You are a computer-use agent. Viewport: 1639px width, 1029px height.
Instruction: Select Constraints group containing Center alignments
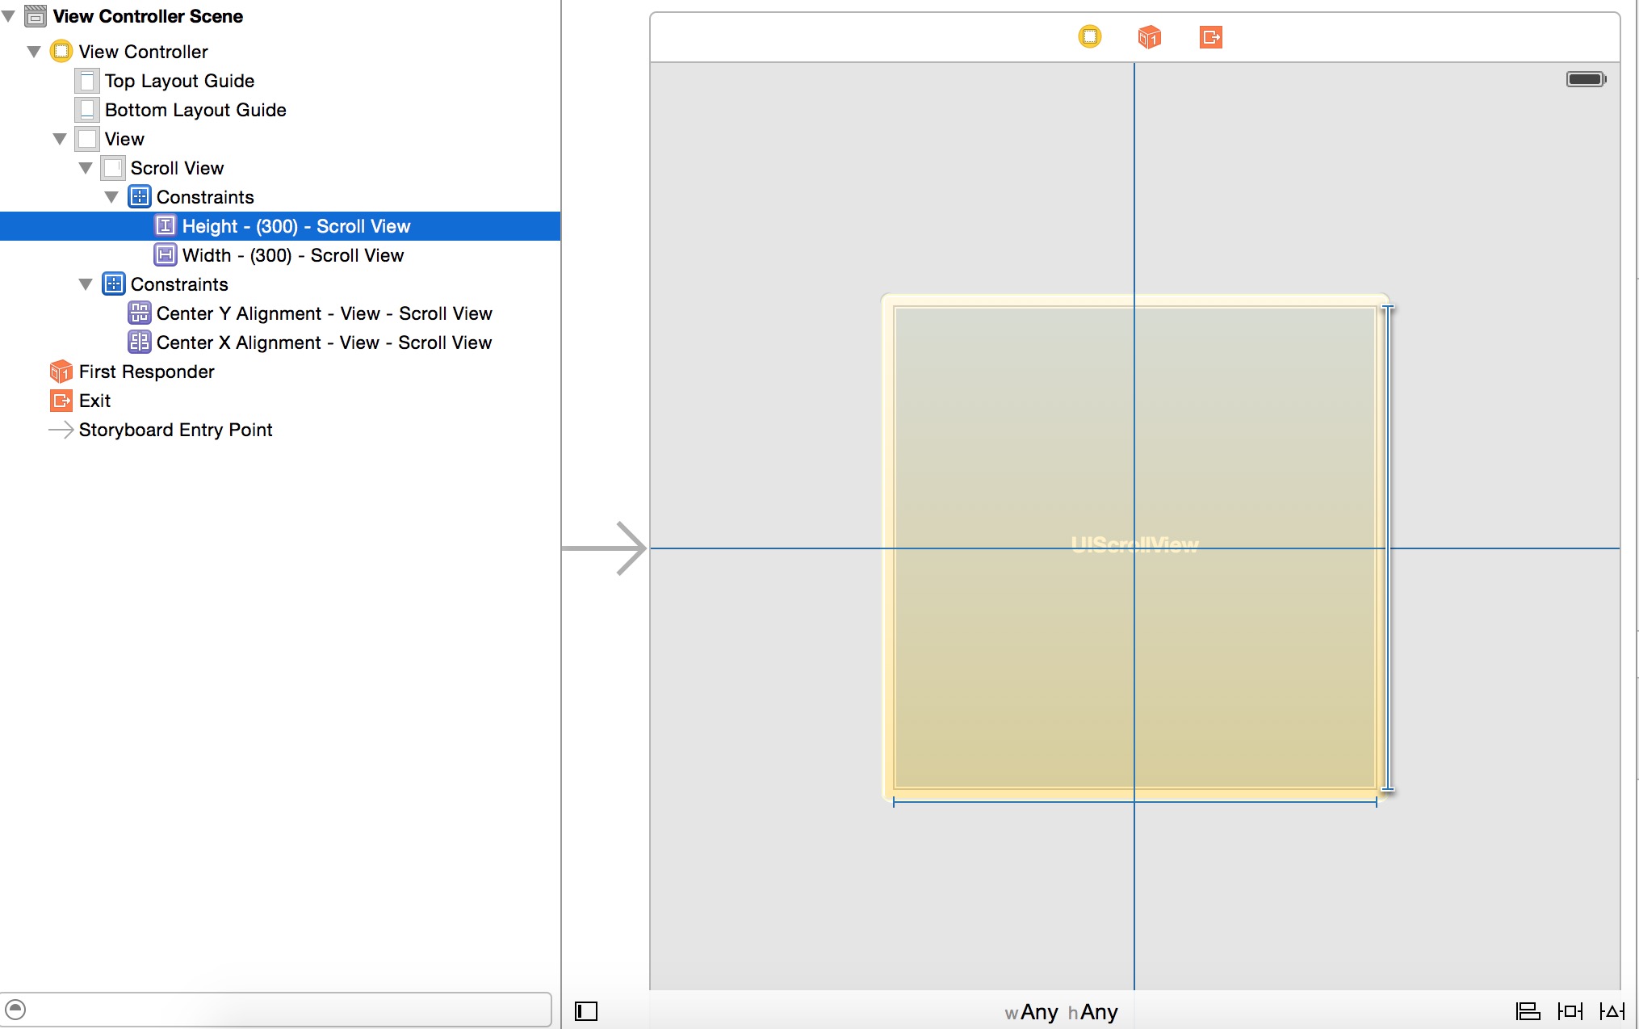coord(280,284)
